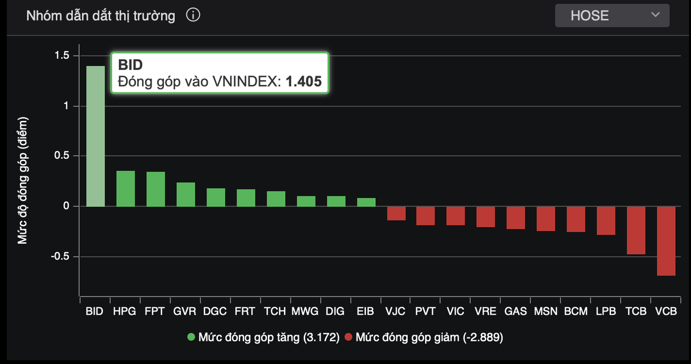
Task: Select the red VCB bar
Action: point(666,241)
